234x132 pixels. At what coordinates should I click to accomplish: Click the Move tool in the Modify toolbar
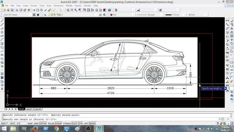pyautogui.click(x=231, y=40)
